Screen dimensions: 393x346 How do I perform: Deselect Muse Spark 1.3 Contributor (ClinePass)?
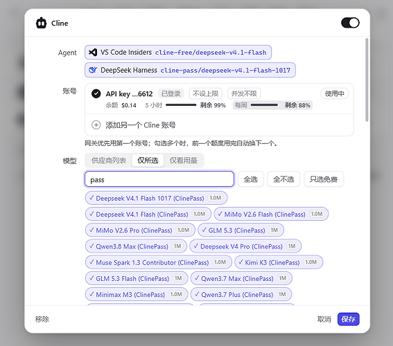(x=159, y=262)
